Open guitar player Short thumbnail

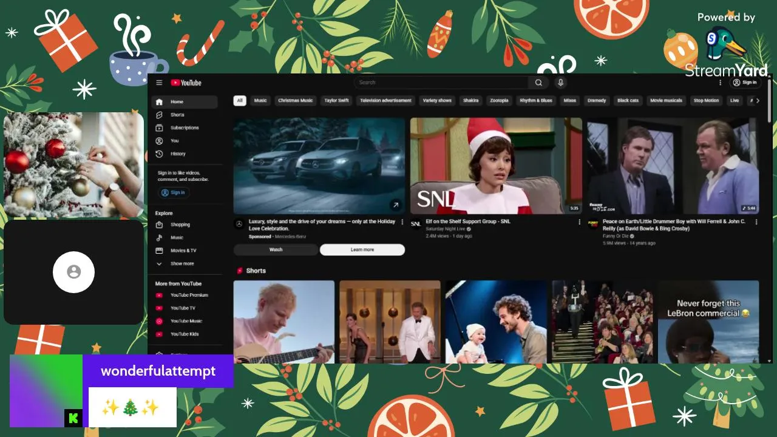coord(284,322)
